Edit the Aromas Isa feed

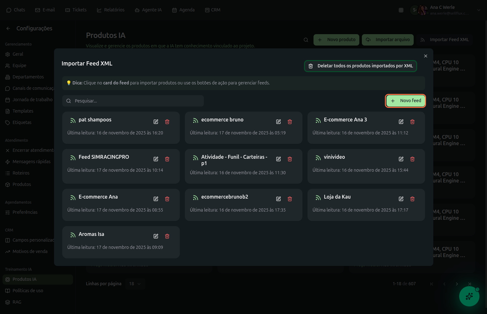(x=156, y=236)
